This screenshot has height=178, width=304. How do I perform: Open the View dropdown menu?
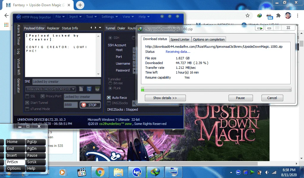coord(128,17)
